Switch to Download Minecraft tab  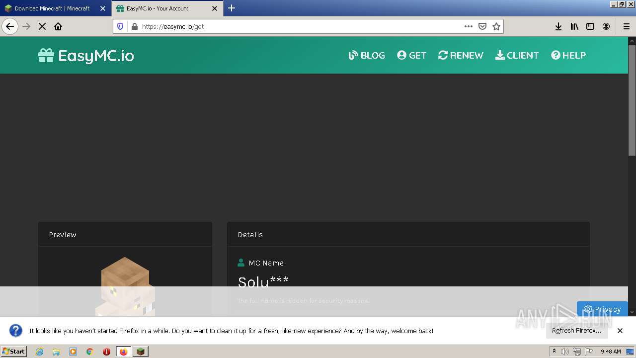[x=52, y=8]
